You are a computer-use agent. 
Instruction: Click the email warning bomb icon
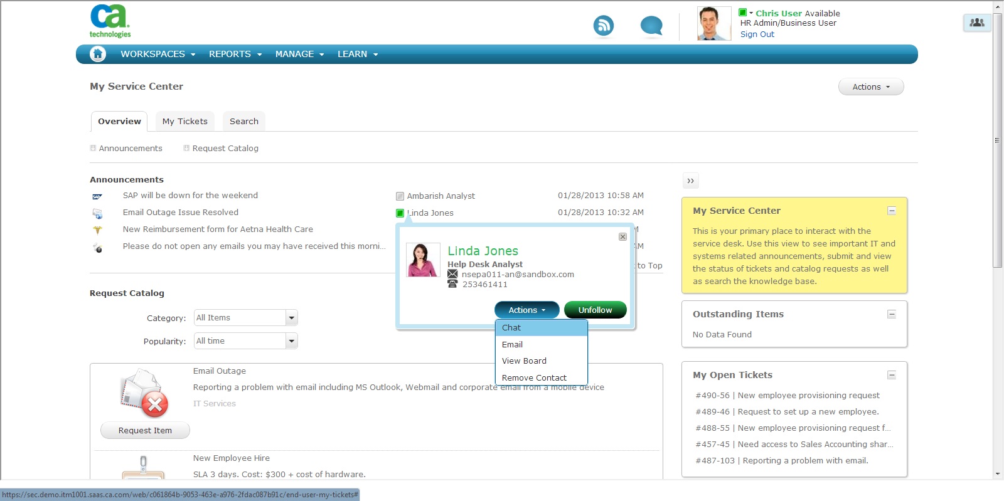tap(97, 248)
